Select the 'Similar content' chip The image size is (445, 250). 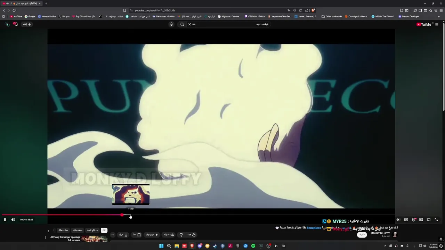(x=78, y=230)
